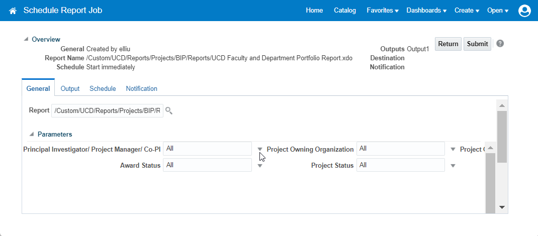538x236 pixels.
Task: Expand the Award Status dropdown arrow
Action: [260, 166]
